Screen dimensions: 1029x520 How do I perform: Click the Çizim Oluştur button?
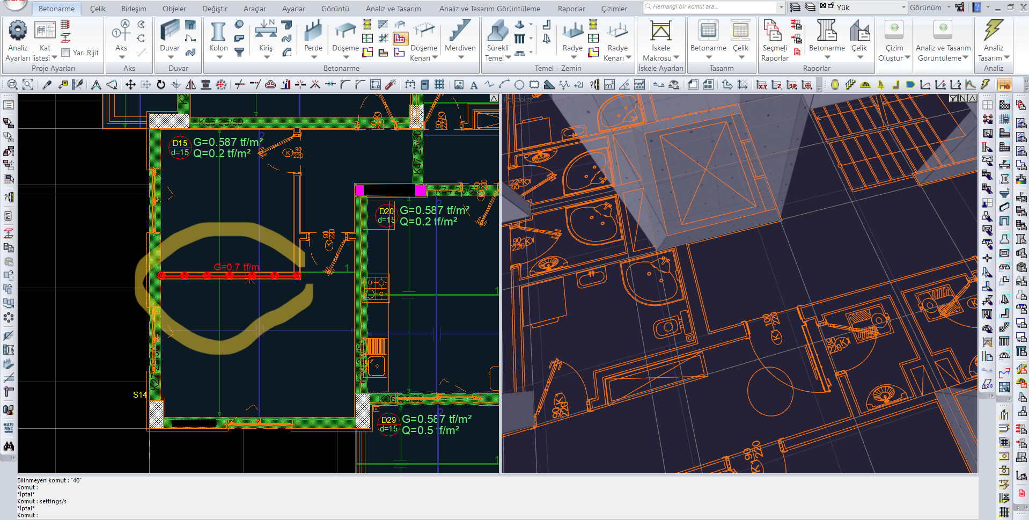(x=894, y=41)
